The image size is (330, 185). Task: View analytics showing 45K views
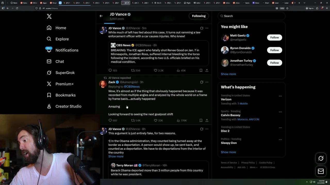point(181,70)
